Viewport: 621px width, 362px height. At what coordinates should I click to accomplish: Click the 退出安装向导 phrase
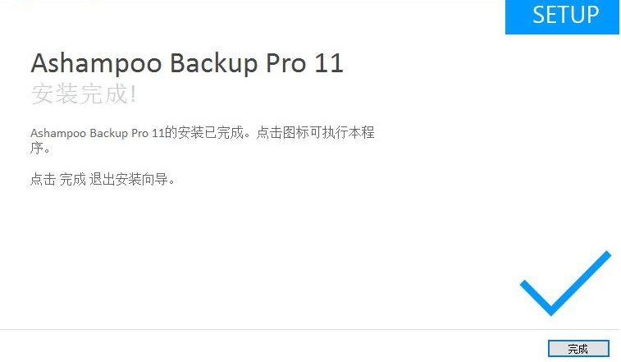128,179
